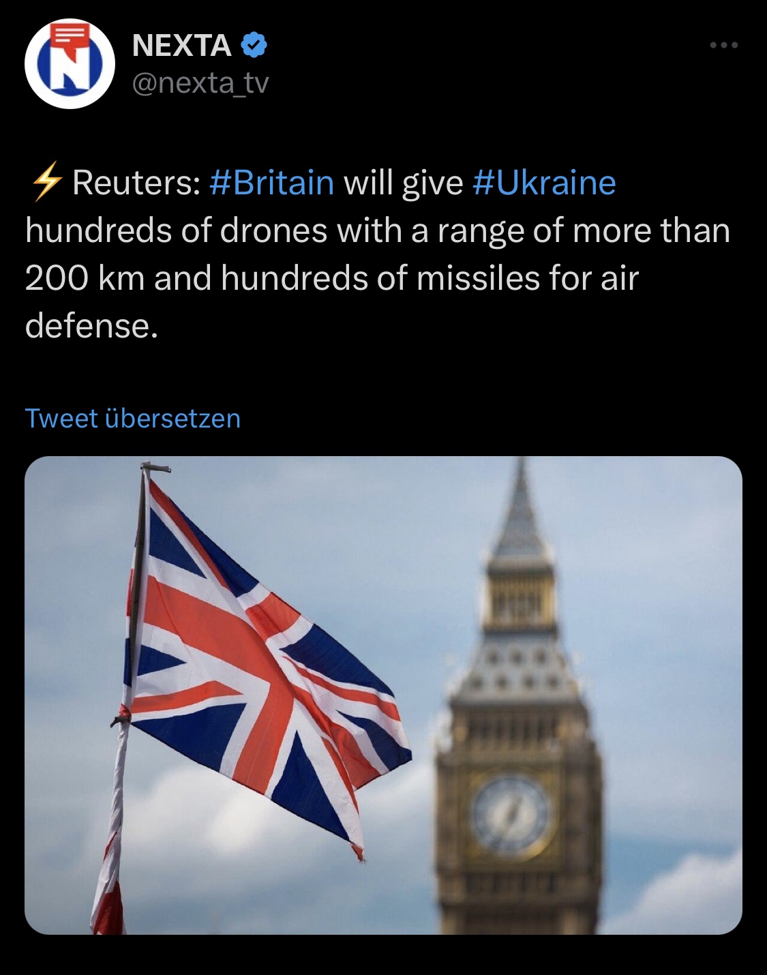Open the NEXTA profile avatar
The image size is (767, 975).
coord(69,64)
